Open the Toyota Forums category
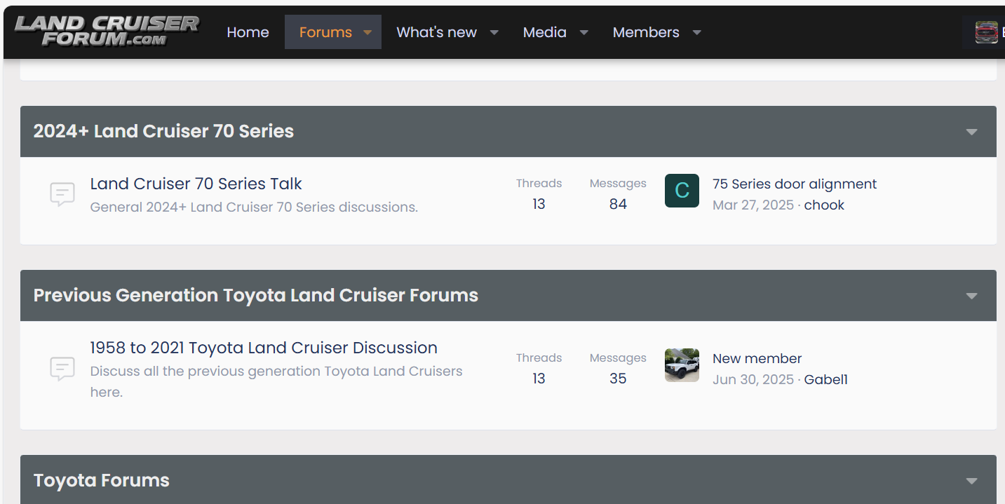This screenshot has height=504, width=1005. click(x=102, y=480)
